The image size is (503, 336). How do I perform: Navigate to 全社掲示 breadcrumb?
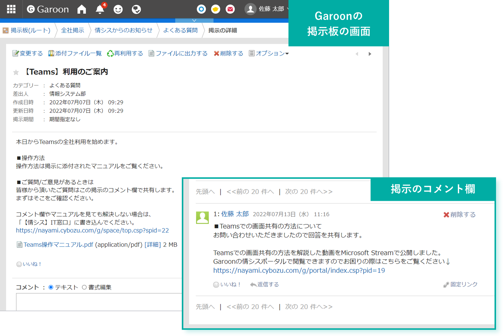pos(72,30)
